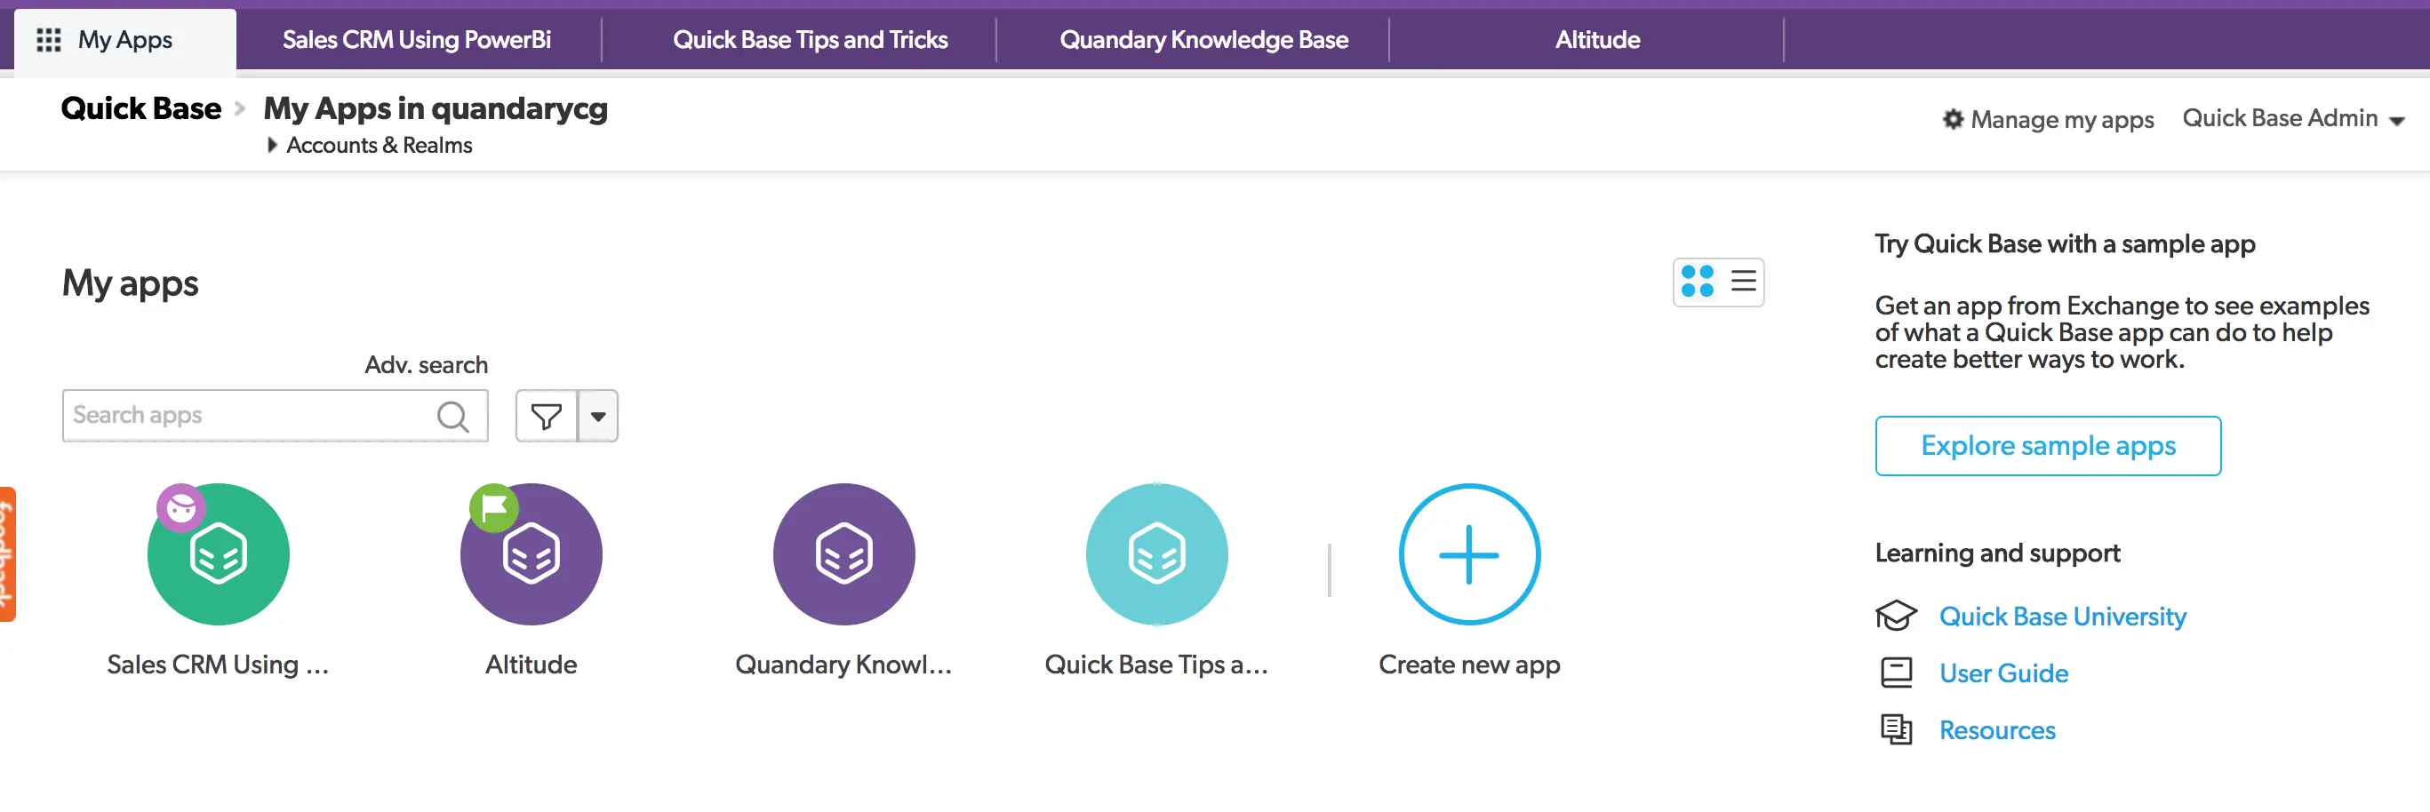Click the Explore sample apps button

tap(2047, 445)
